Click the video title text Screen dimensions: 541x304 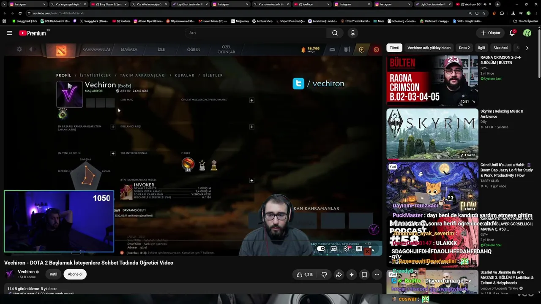[x=89, y=263]
